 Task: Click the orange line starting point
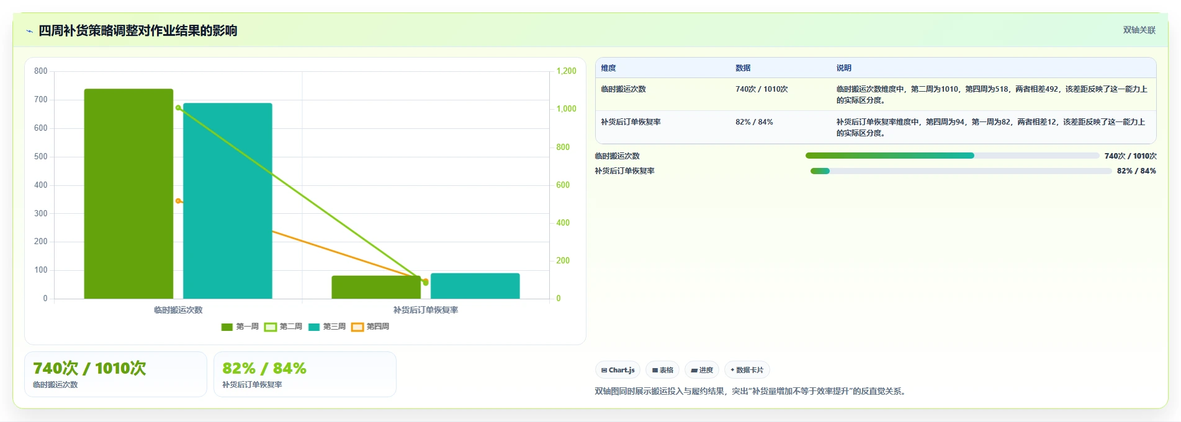tap(178, 201)
